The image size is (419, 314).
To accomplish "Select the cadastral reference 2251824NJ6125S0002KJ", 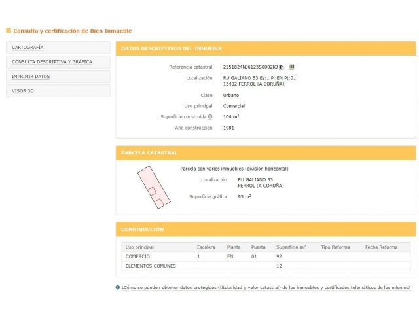I will pos(250,67).
